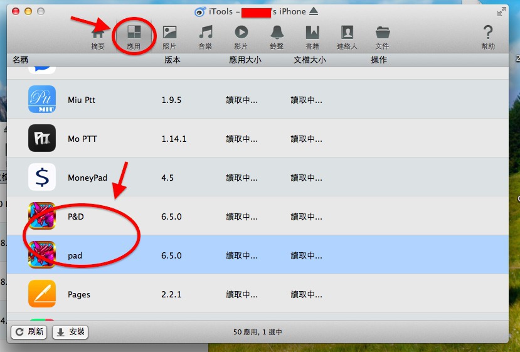Select the Miu Ptt app name
Viewport: 520px width, 352px height.
pyautogui.click(x=82, y=100)
